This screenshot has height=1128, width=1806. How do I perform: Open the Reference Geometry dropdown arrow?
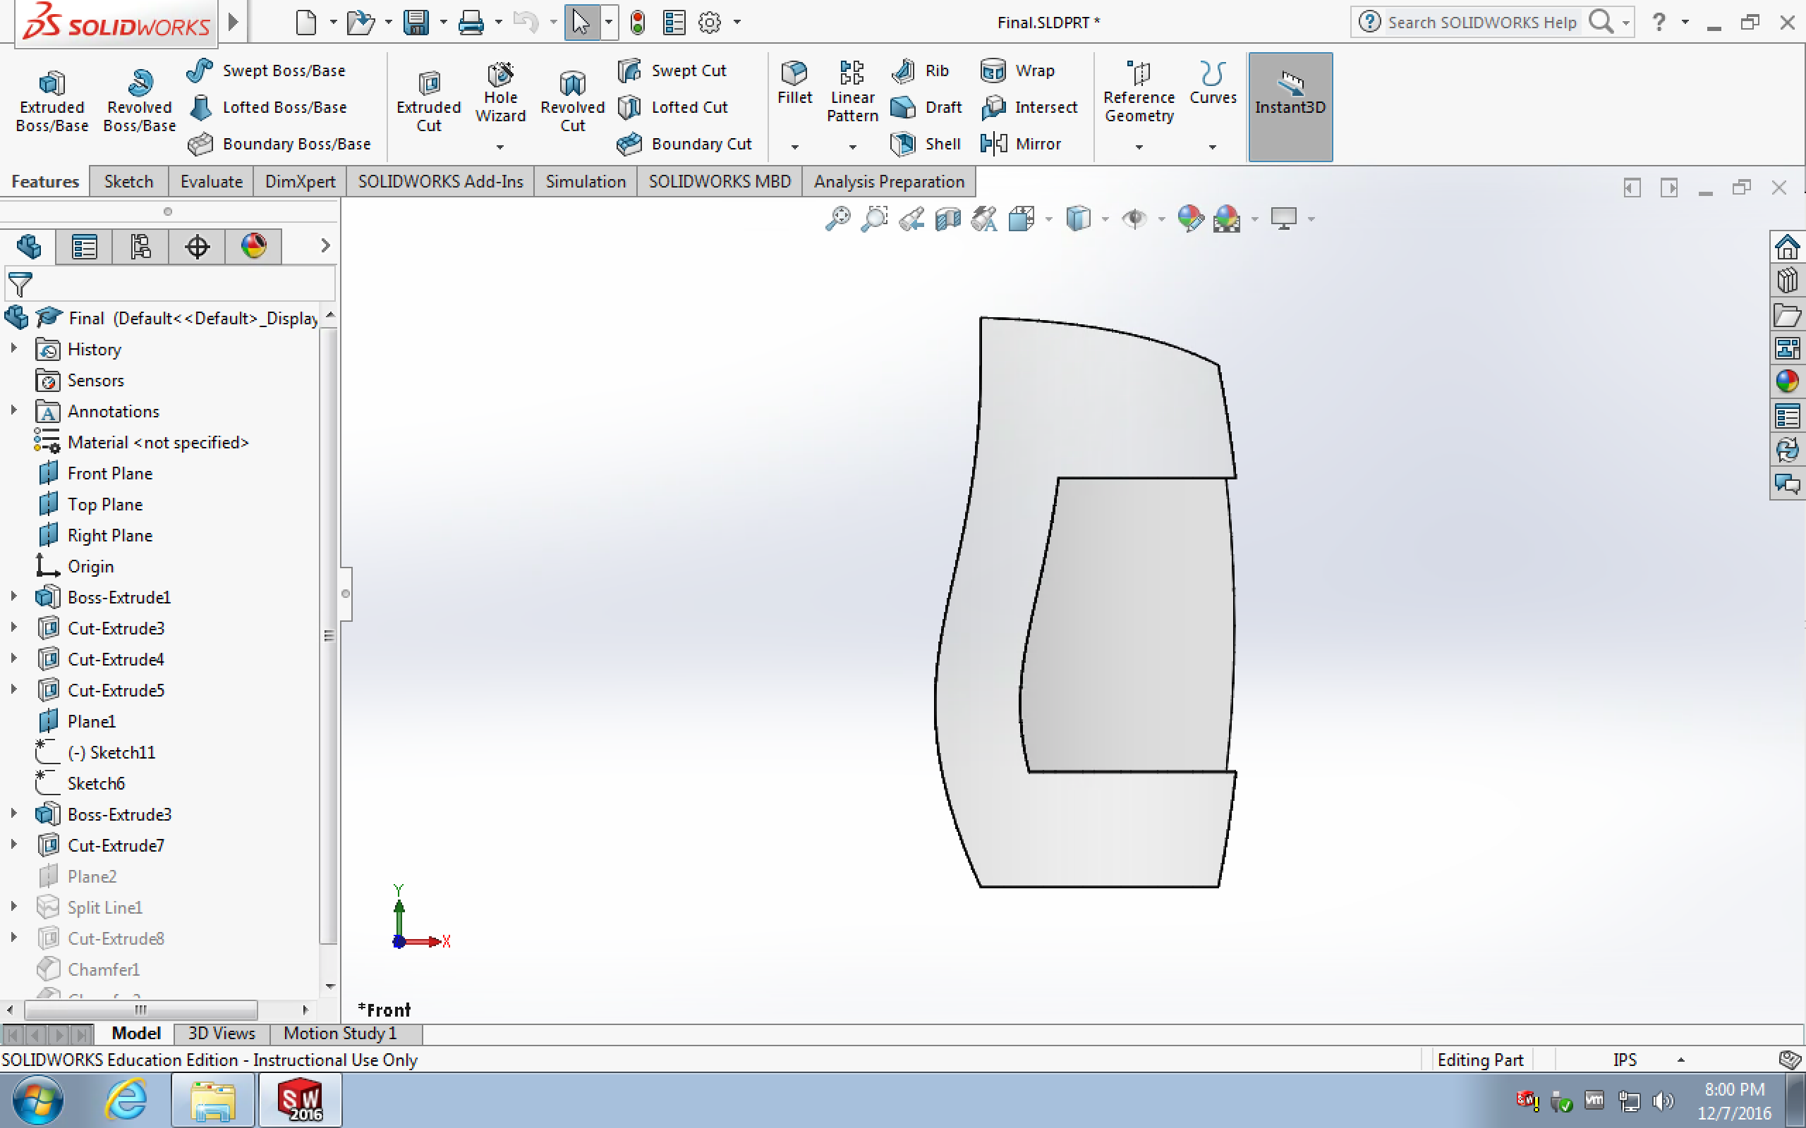(1139, 147)
